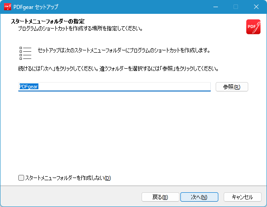Proceed with 次へ(N) button
Image resolution: width=267 pixels, height=207 pixels.
pyautogui.click(x=199, y=197)
